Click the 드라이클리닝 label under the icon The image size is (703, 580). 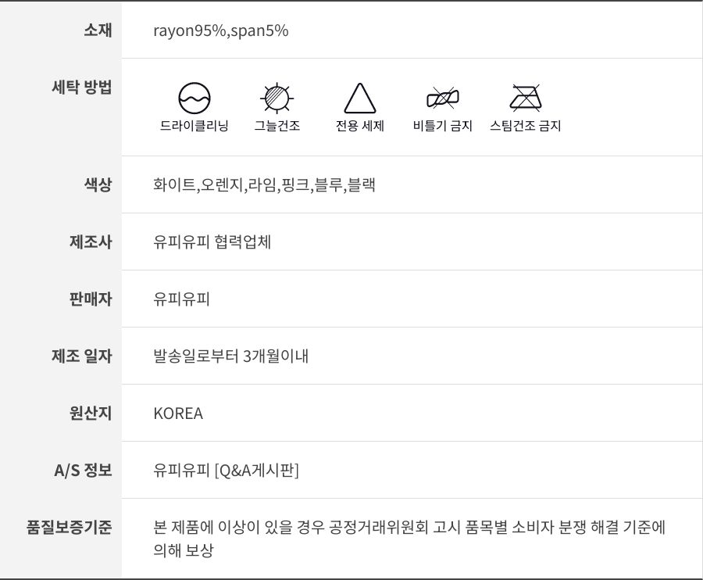194,126
